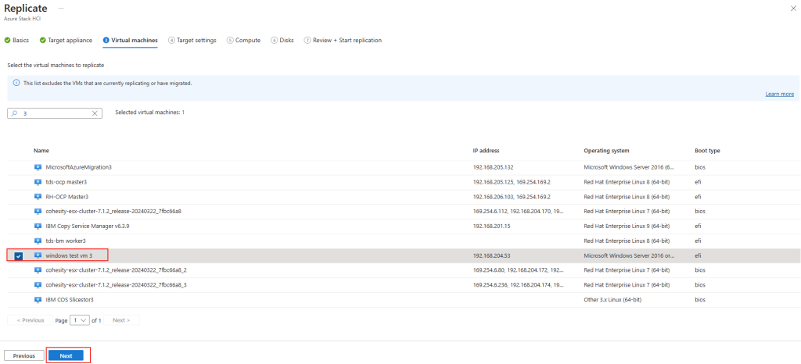Click the selected virtual machines count 1
Image resolution: width=801 pixels, height=364 pixels.
(183, 112)
